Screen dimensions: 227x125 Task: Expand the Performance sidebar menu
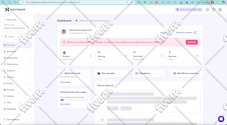[30, 64]
